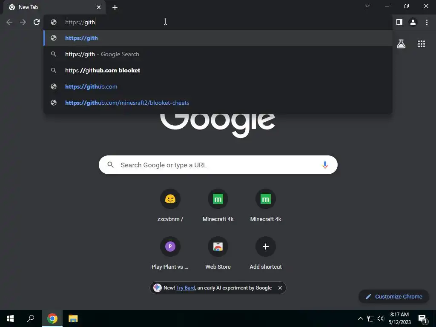Open the Search Labs flask icon
Viewport: 436px width, 327px height.
click(x=401, y=44)
